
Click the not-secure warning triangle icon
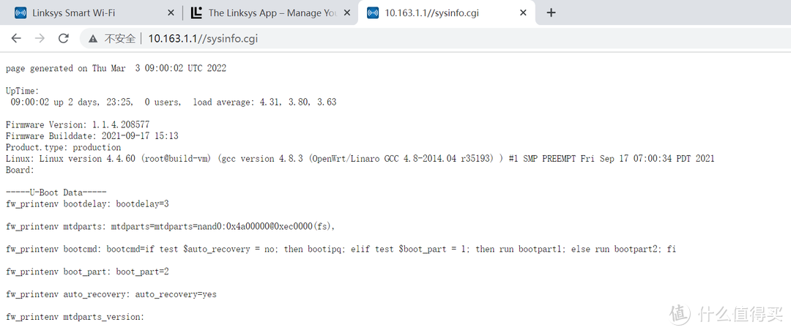[x=92, y=39]
